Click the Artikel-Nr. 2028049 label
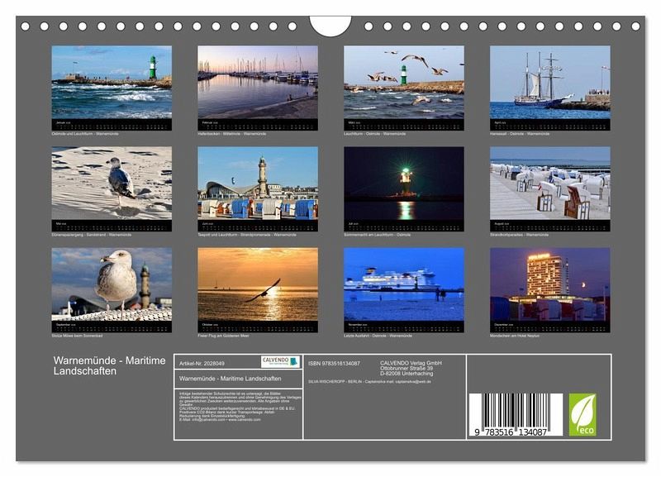661x477 pixels. click(x=202, y=363)
